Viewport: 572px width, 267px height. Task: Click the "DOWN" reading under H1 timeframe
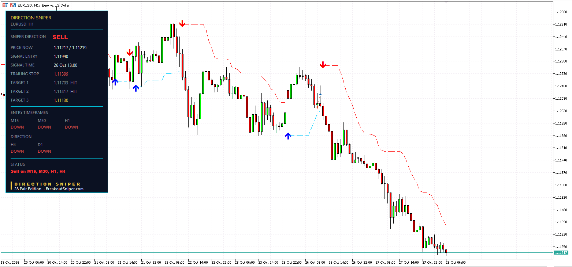click(71, 127)
